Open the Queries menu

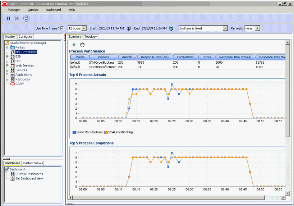pos(33,10)
